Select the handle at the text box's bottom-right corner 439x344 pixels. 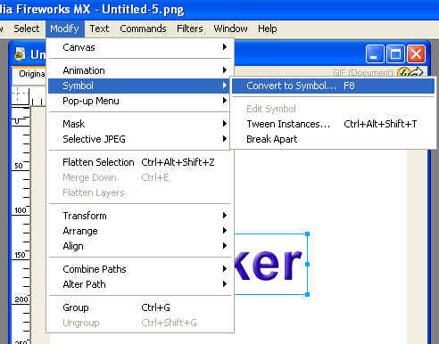point(308,294)
